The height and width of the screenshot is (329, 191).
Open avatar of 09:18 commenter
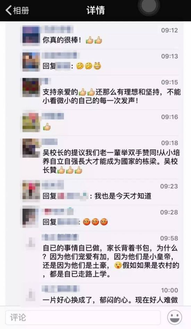pyautogui.click(x=31, y=148)
